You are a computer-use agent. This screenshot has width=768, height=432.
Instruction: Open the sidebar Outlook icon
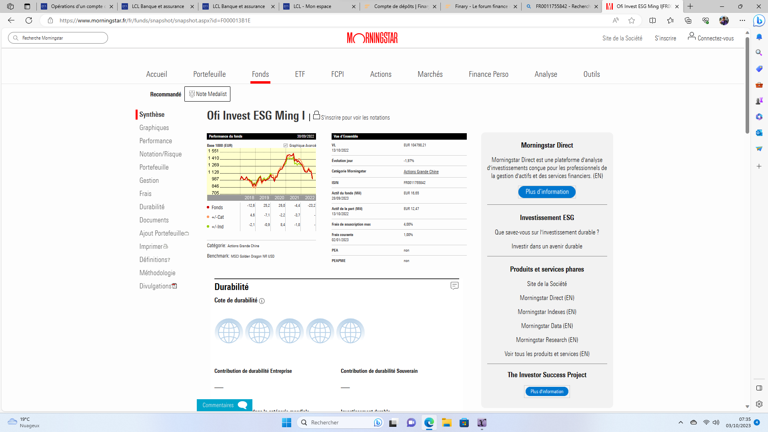[x=759, y=133]
